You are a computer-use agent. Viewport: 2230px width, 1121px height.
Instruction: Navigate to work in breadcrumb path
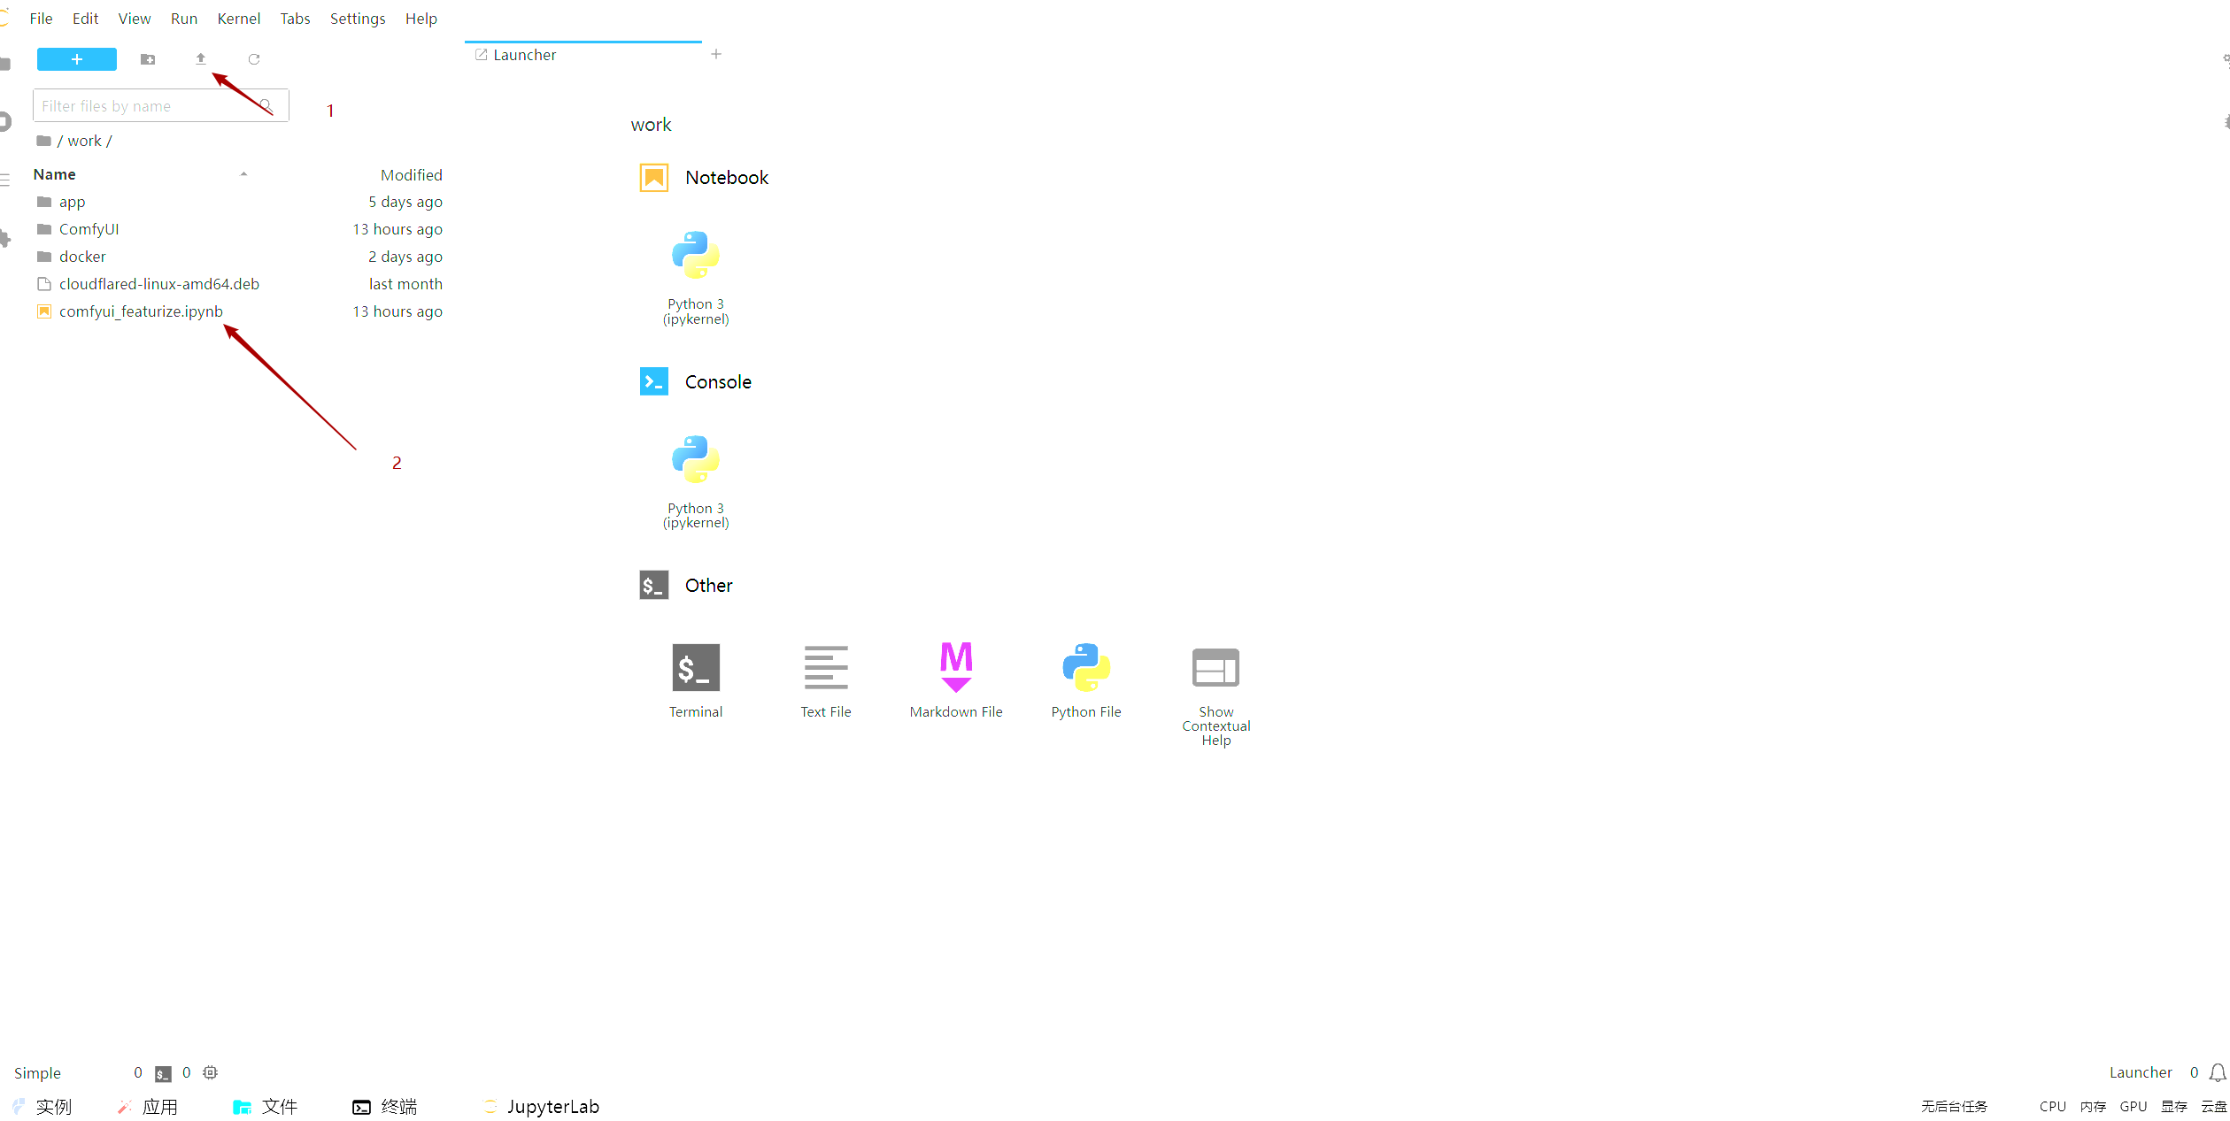(x=84, y=141)
